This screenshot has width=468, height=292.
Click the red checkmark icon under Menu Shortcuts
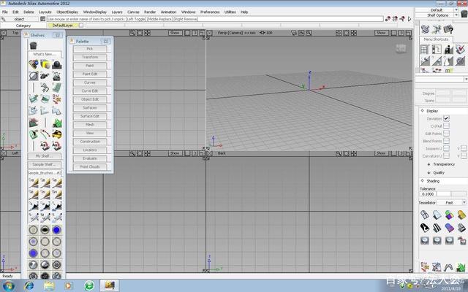click(x=460, y=50)
